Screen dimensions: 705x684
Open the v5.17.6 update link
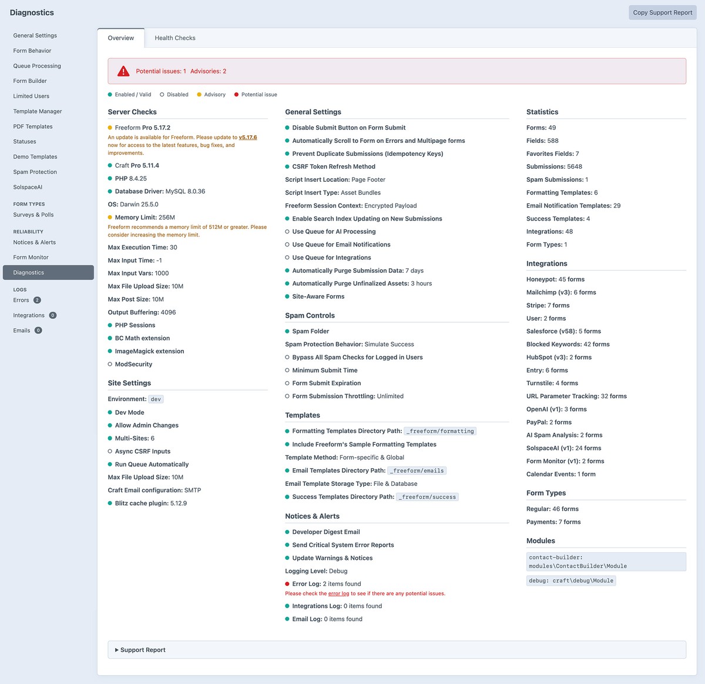pos(248,137)
